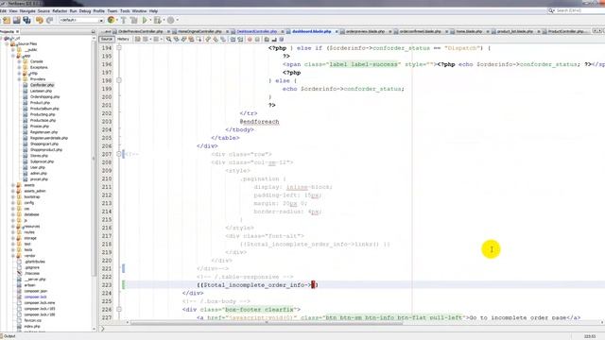The image size is (605, 340).
Task: Switch to OrderPreviewController.php tab
Action: tap(140, 31)
